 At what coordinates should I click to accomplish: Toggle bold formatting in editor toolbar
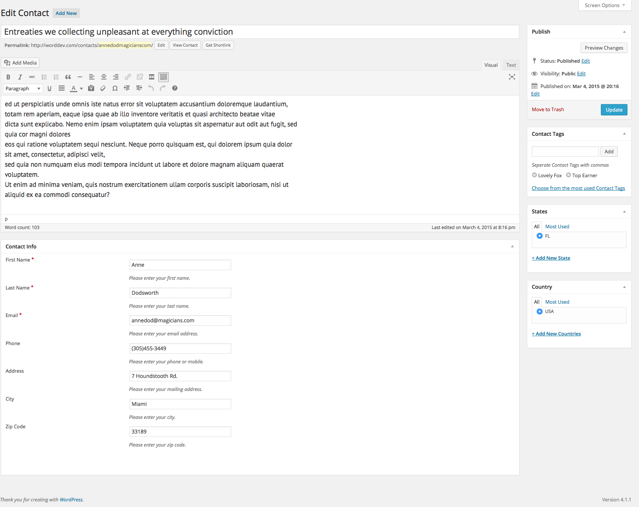click(x=8, y=77)
